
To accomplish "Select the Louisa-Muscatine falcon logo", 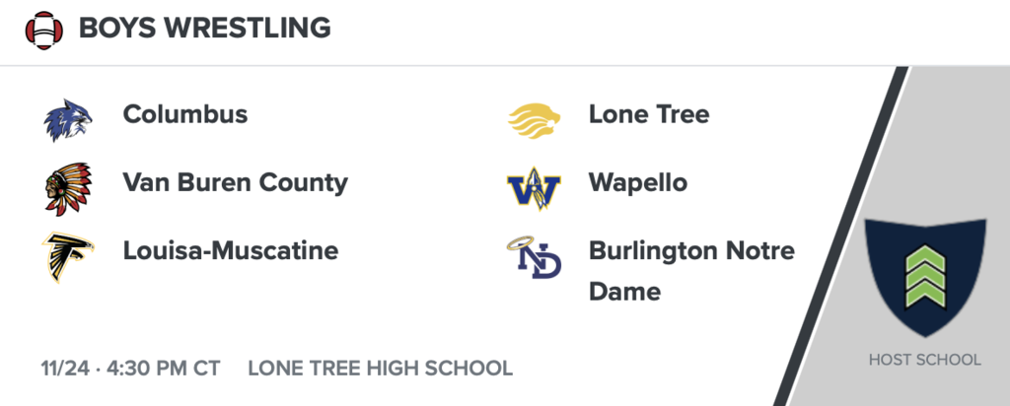I will (67, 256).
